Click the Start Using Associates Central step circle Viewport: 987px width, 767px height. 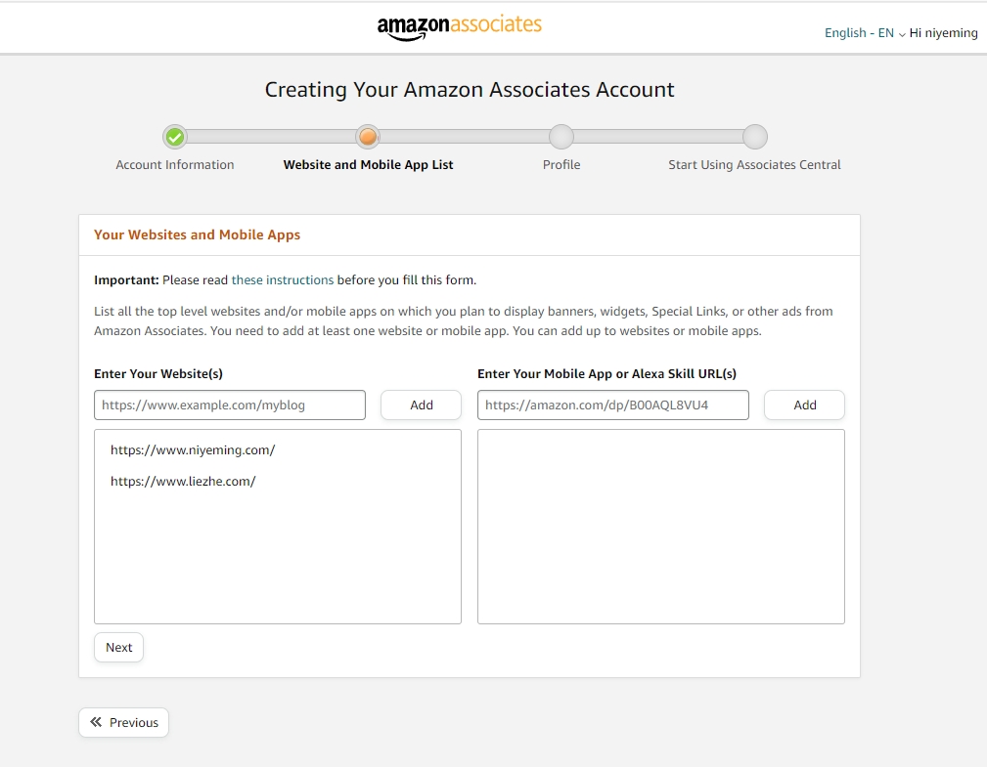755,137
